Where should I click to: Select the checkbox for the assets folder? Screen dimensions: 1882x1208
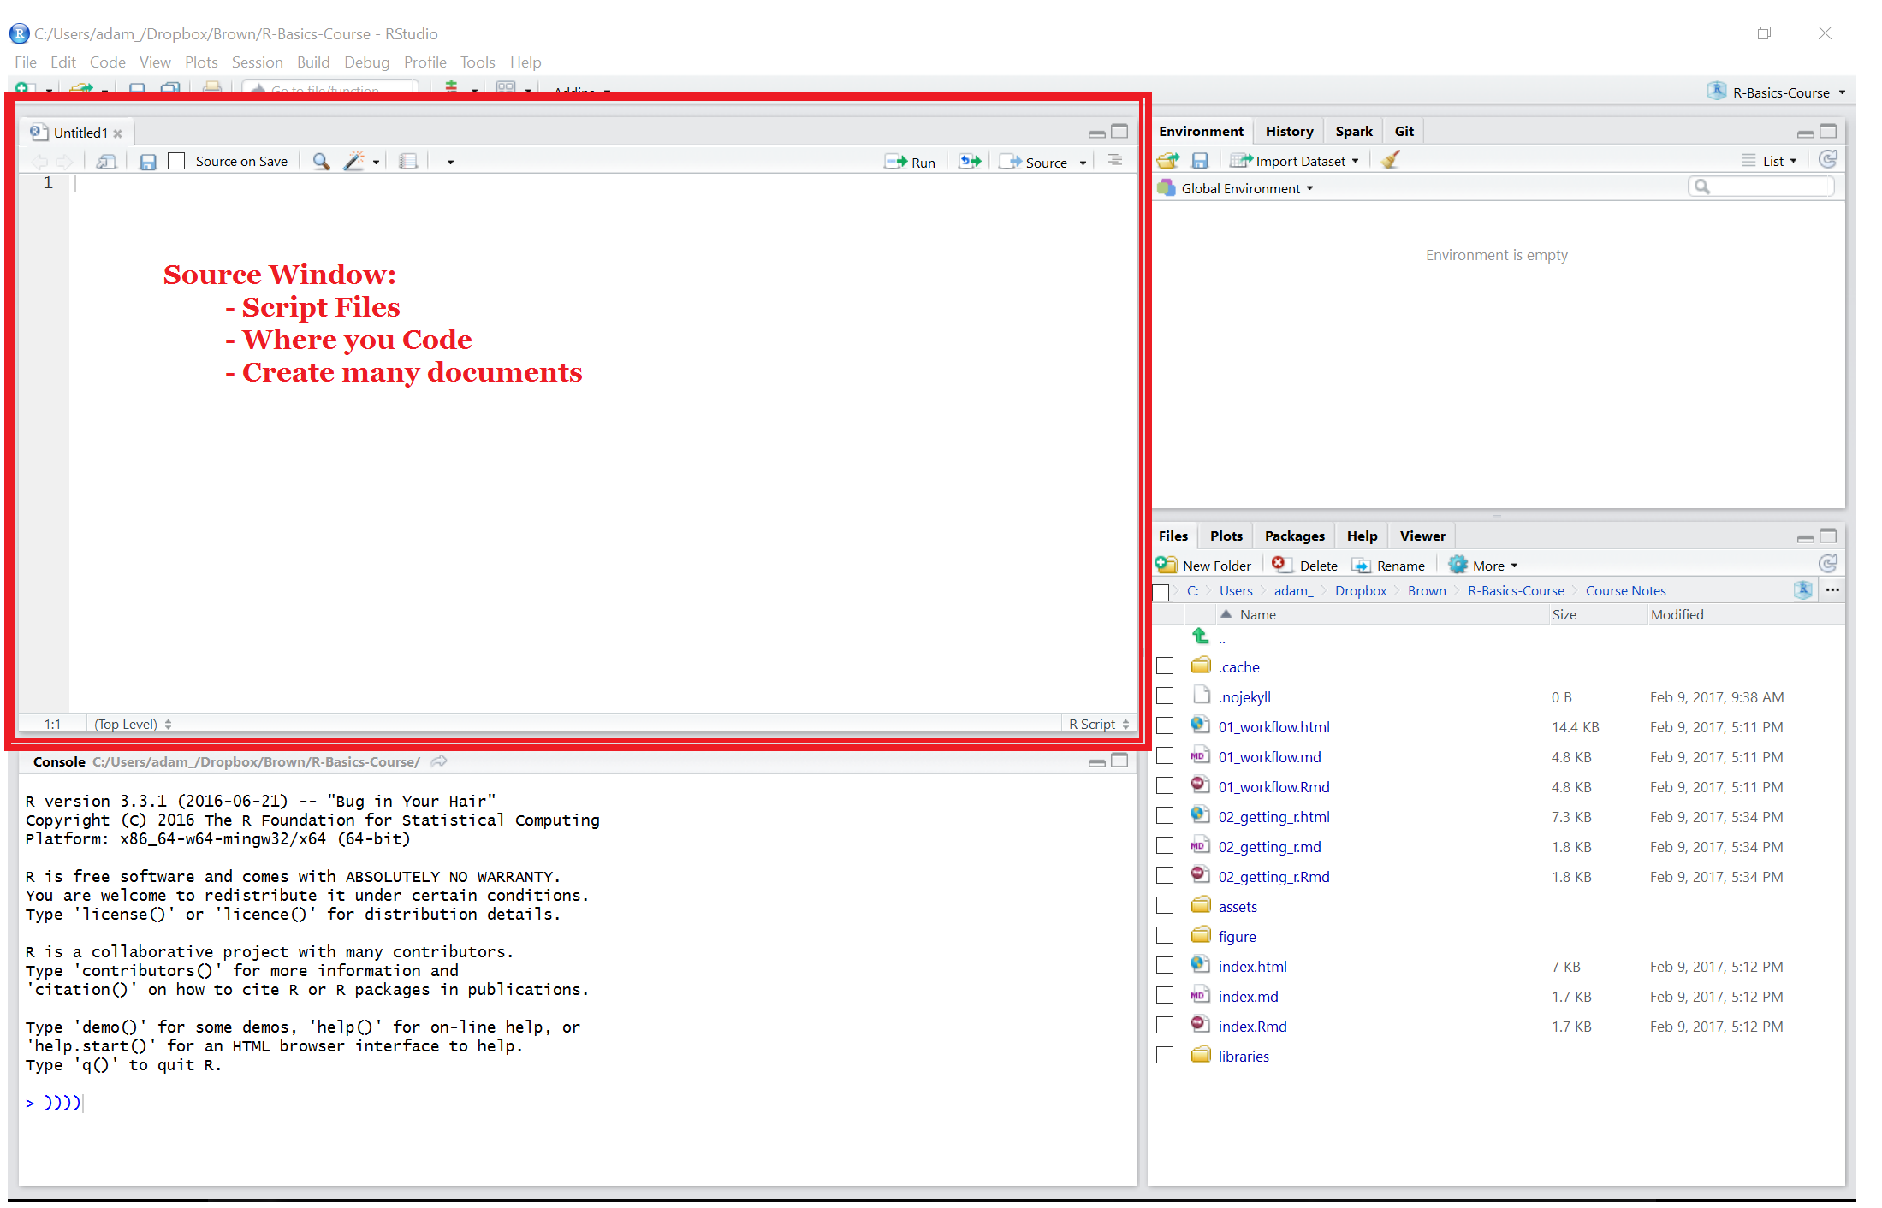pos(1165,906)
